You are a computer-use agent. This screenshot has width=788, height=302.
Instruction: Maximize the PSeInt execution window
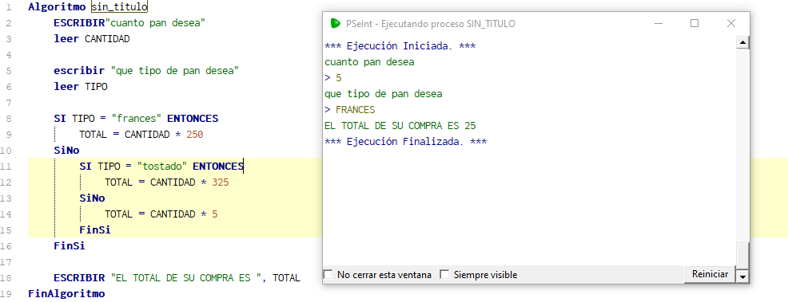pyautogui.click(x=694, y=24)
